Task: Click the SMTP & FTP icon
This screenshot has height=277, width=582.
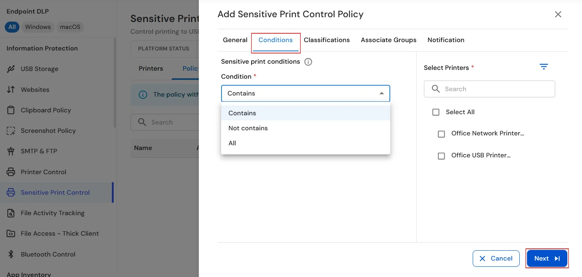Action: (x=11, y=151)
